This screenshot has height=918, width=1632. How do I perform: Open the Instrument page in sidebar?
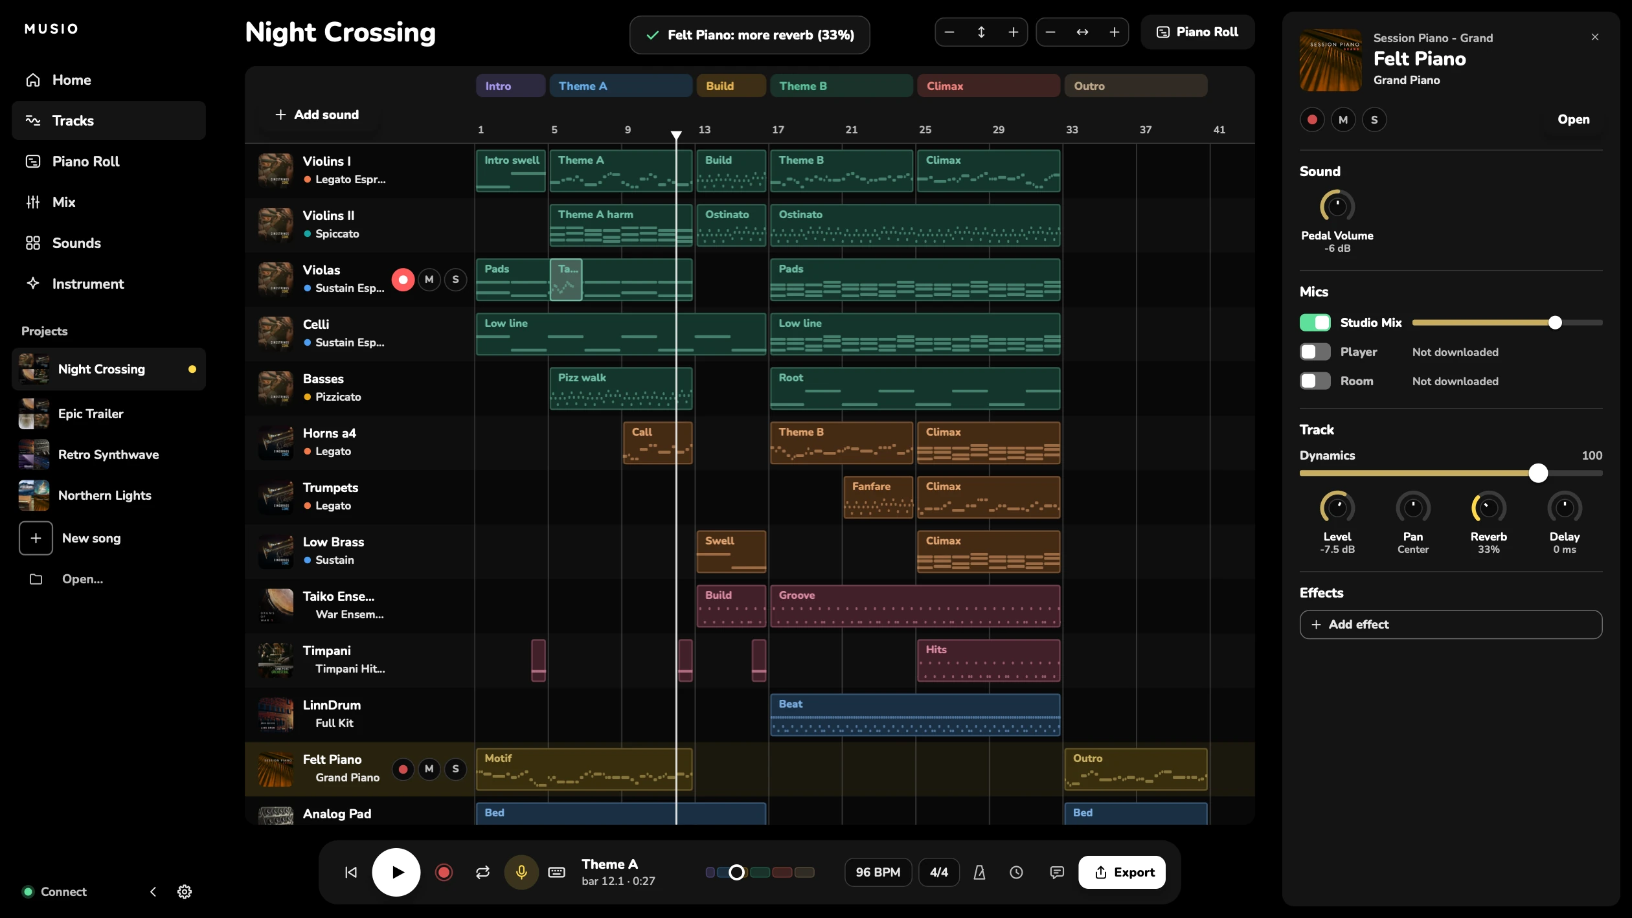click(109, 284)
